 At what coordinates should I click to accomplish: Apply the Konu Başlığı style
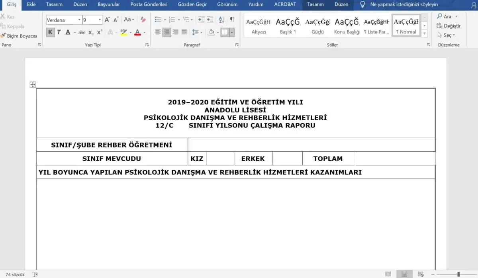[347, 25]
